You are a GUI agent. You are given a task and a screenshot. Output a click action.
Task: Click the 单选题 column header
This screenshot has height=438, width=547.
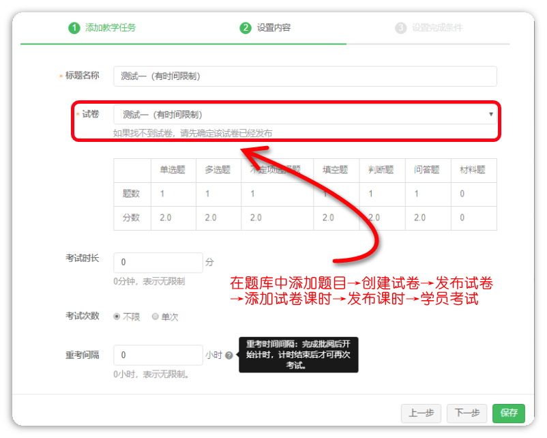173,170
